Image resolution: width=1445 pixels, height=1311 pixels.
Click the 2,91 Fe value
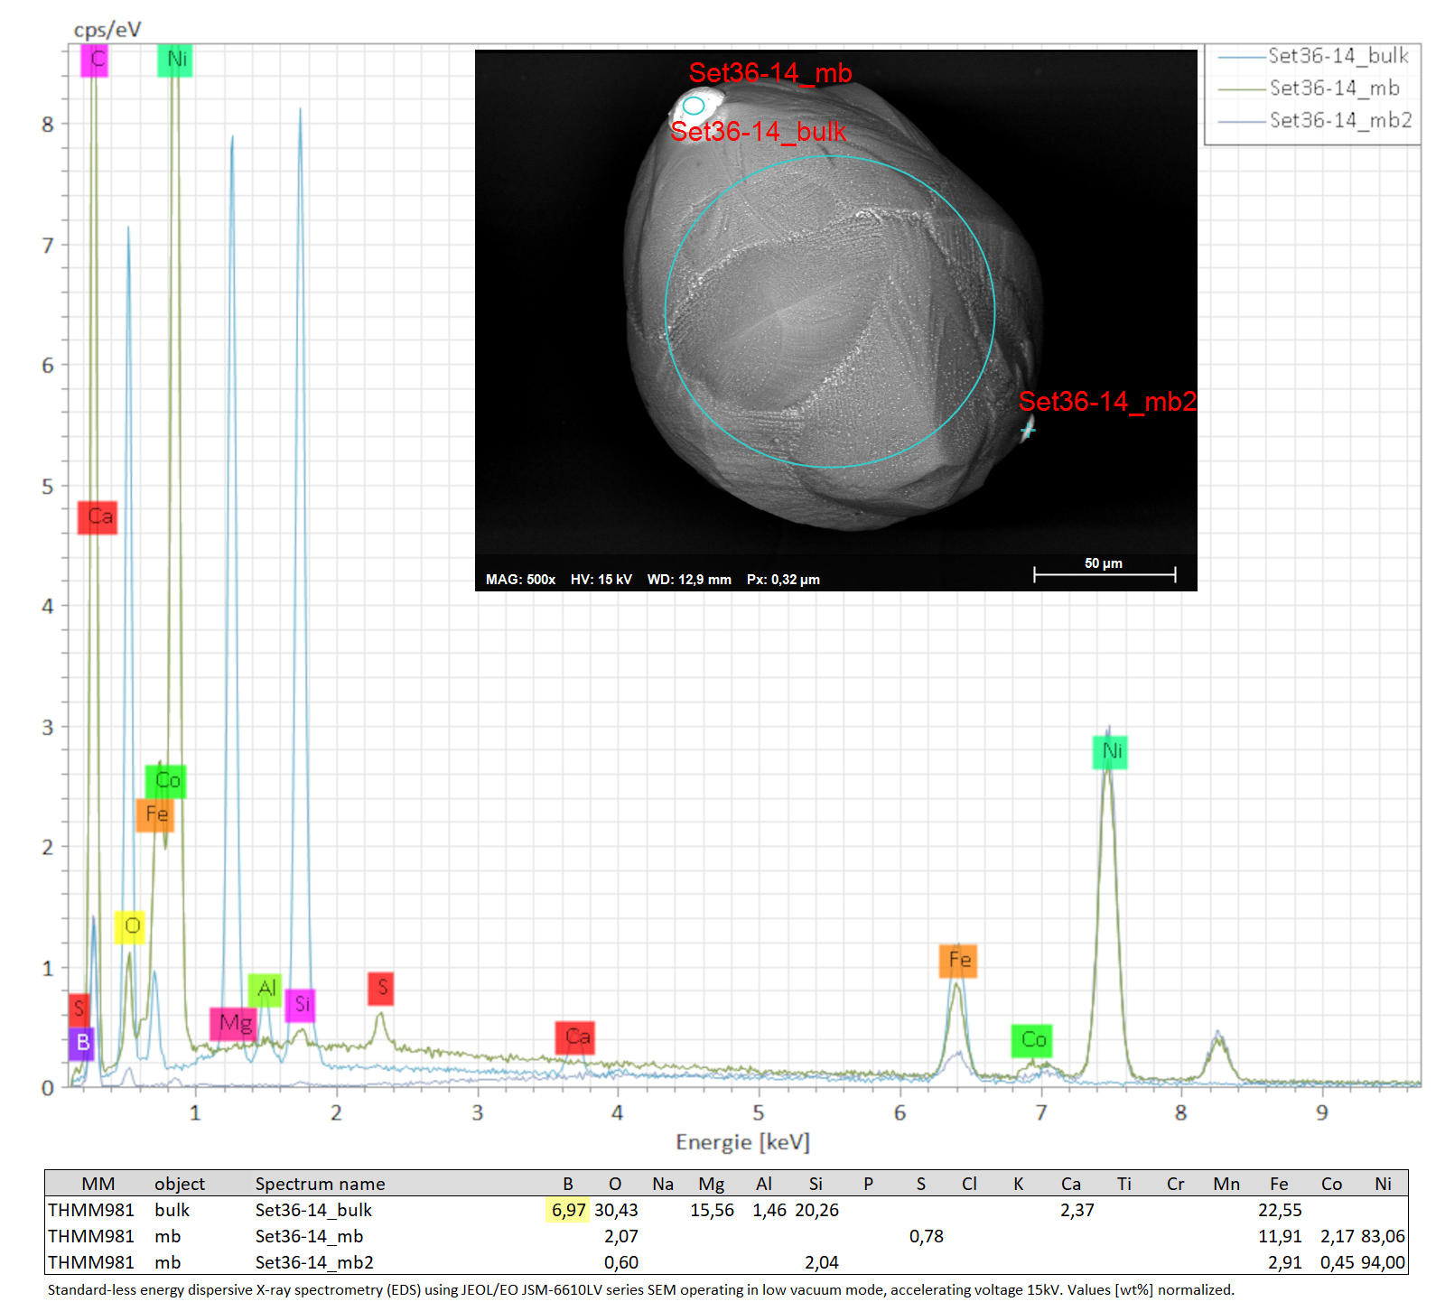[x=1284, y=1262]
